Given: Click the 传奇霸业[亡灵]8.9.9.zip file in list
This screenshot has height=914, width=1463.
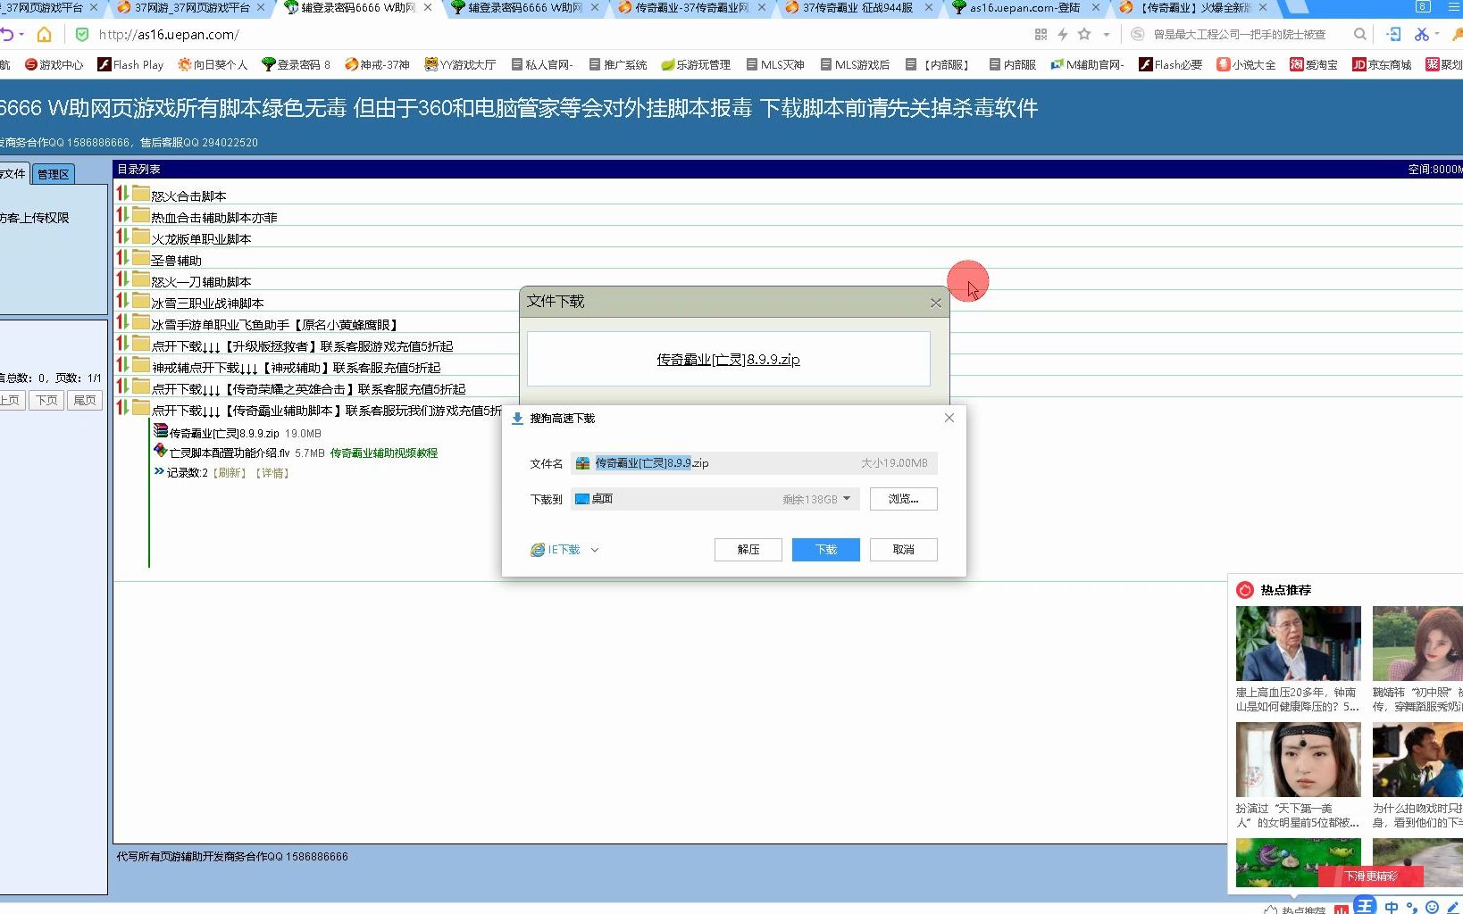Looking at the screenshot, I should tap(224, 433).
